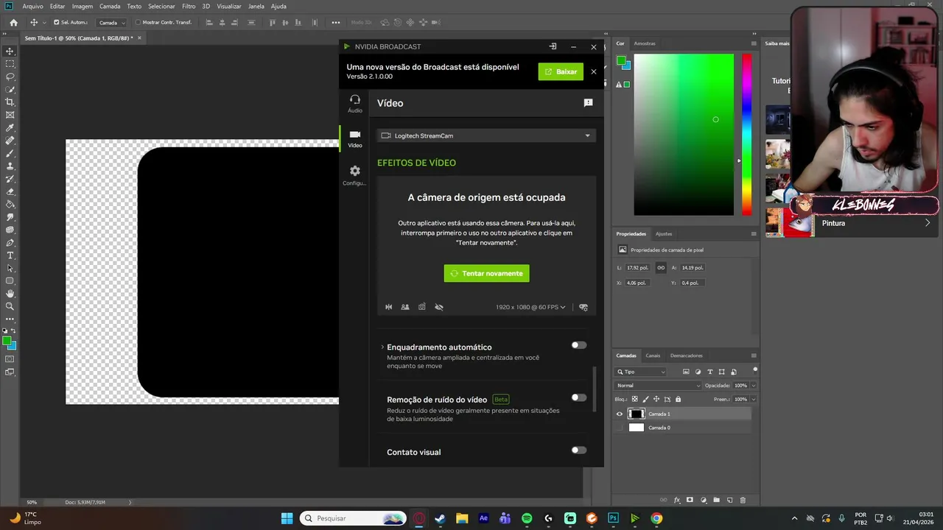Select the Rectangular Marquee tool
943x530 pixels.
[10, 64]
